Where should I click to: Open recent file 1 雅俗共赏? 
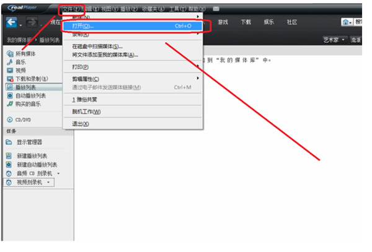tap(133, 100)
